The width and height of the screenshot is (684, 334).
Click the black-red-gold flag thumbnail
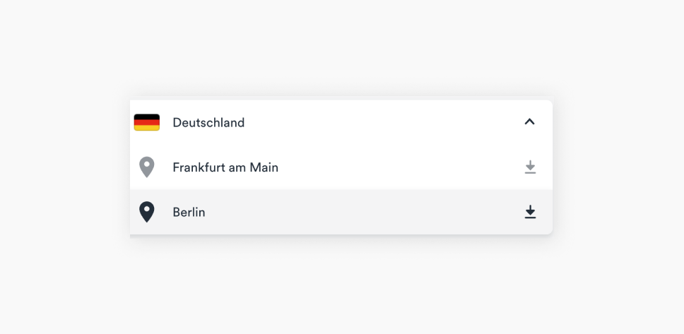click(146, 123)
